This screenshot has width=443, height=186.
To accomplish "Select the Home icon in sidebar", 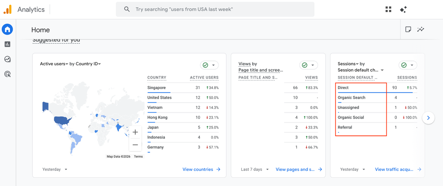I will pos(7,29).
